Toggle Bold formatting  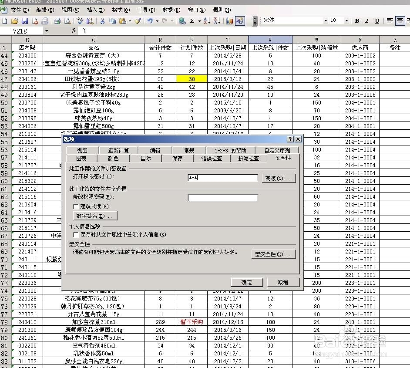click(357, 20)
